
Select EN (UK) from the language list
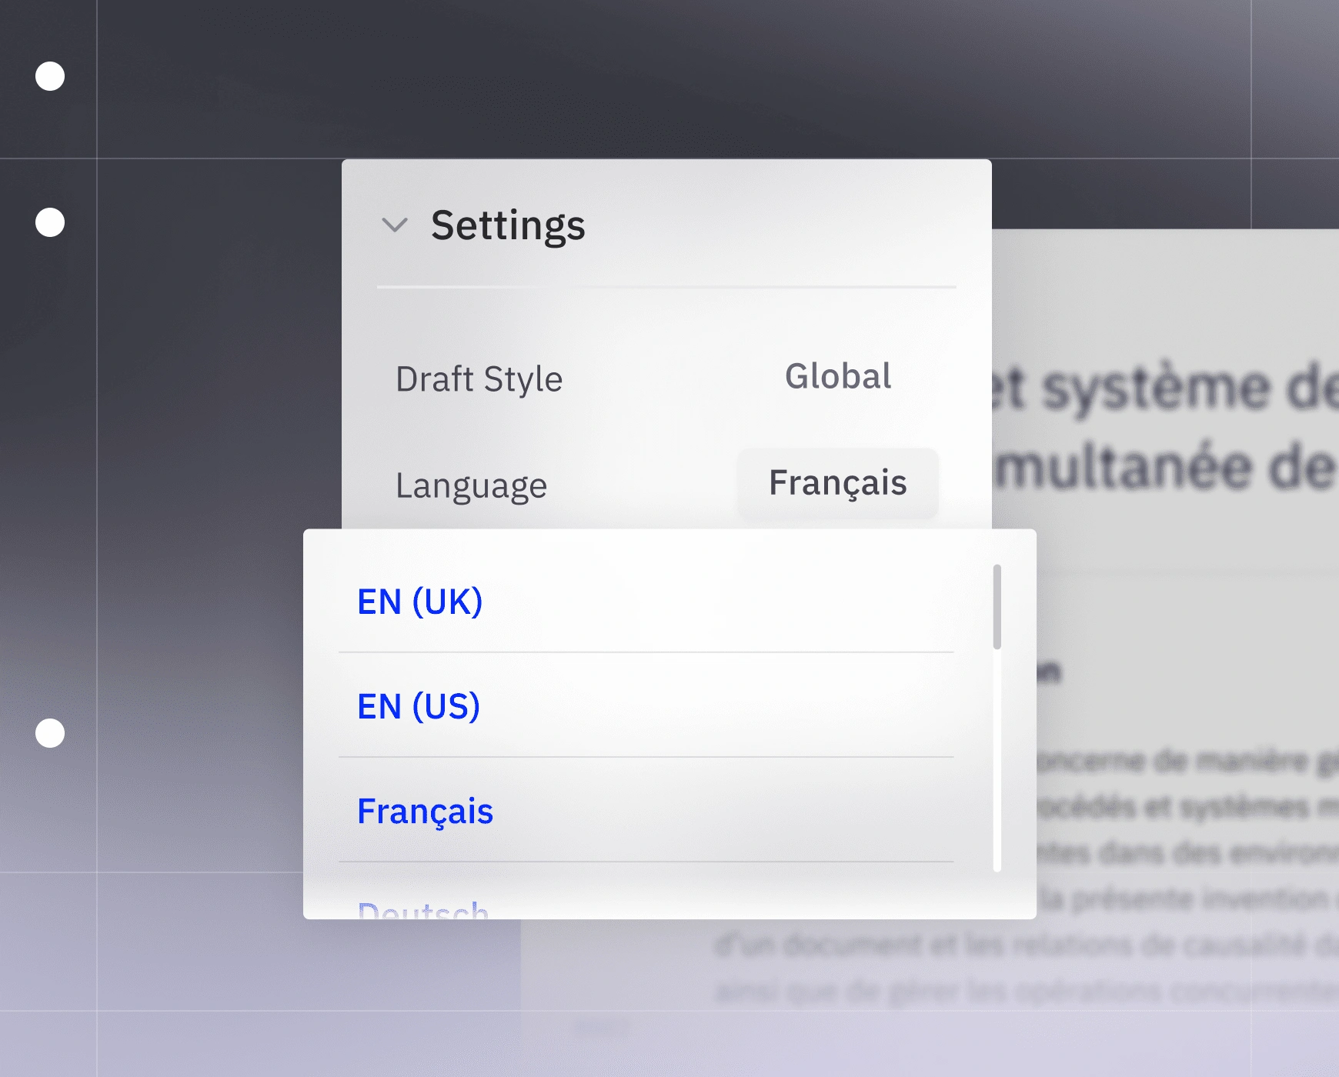(646, 602)
